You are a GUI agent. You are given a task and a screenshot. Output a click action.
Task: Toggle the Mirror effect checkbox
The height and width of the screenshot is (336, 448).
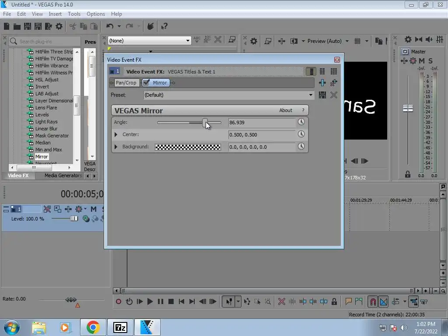pos(146,83)
